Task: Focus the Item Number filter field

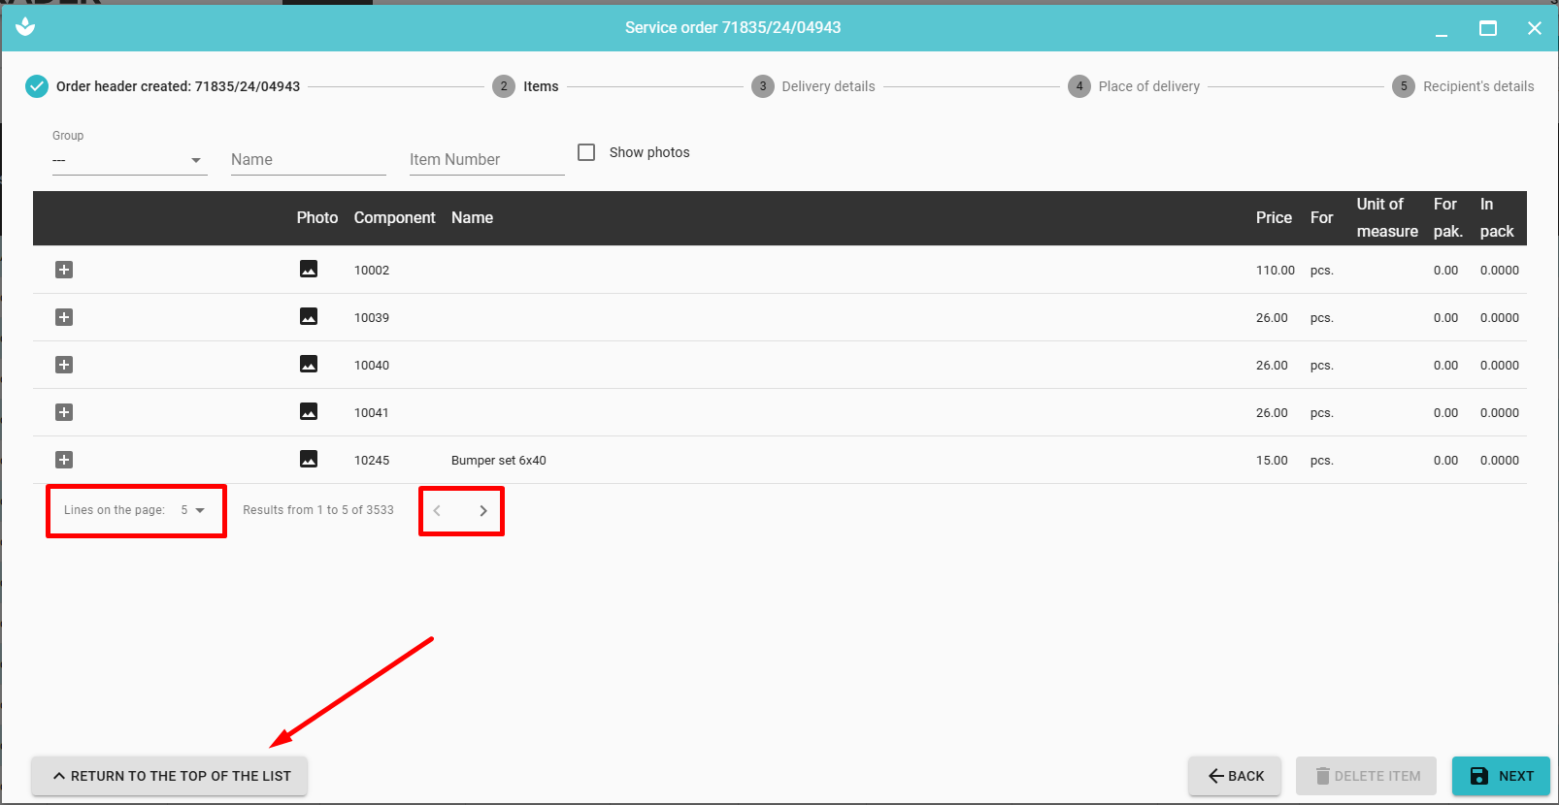Action: click(486, 160)
